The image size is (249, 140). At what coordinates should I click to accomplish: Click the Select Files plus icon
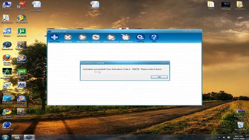pos(54,37)
